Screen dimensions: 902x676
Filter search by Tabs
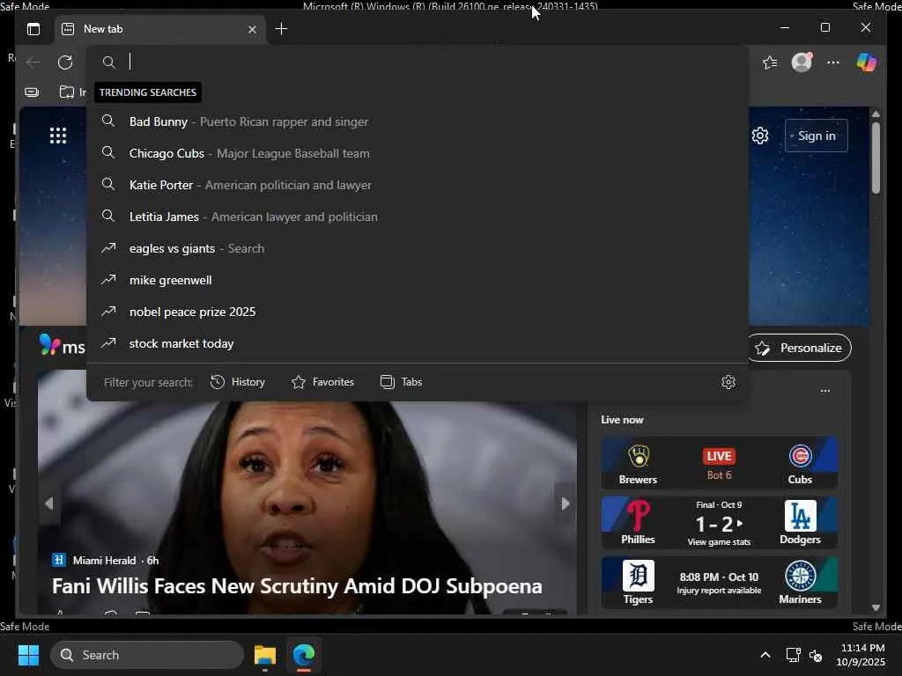402,382
